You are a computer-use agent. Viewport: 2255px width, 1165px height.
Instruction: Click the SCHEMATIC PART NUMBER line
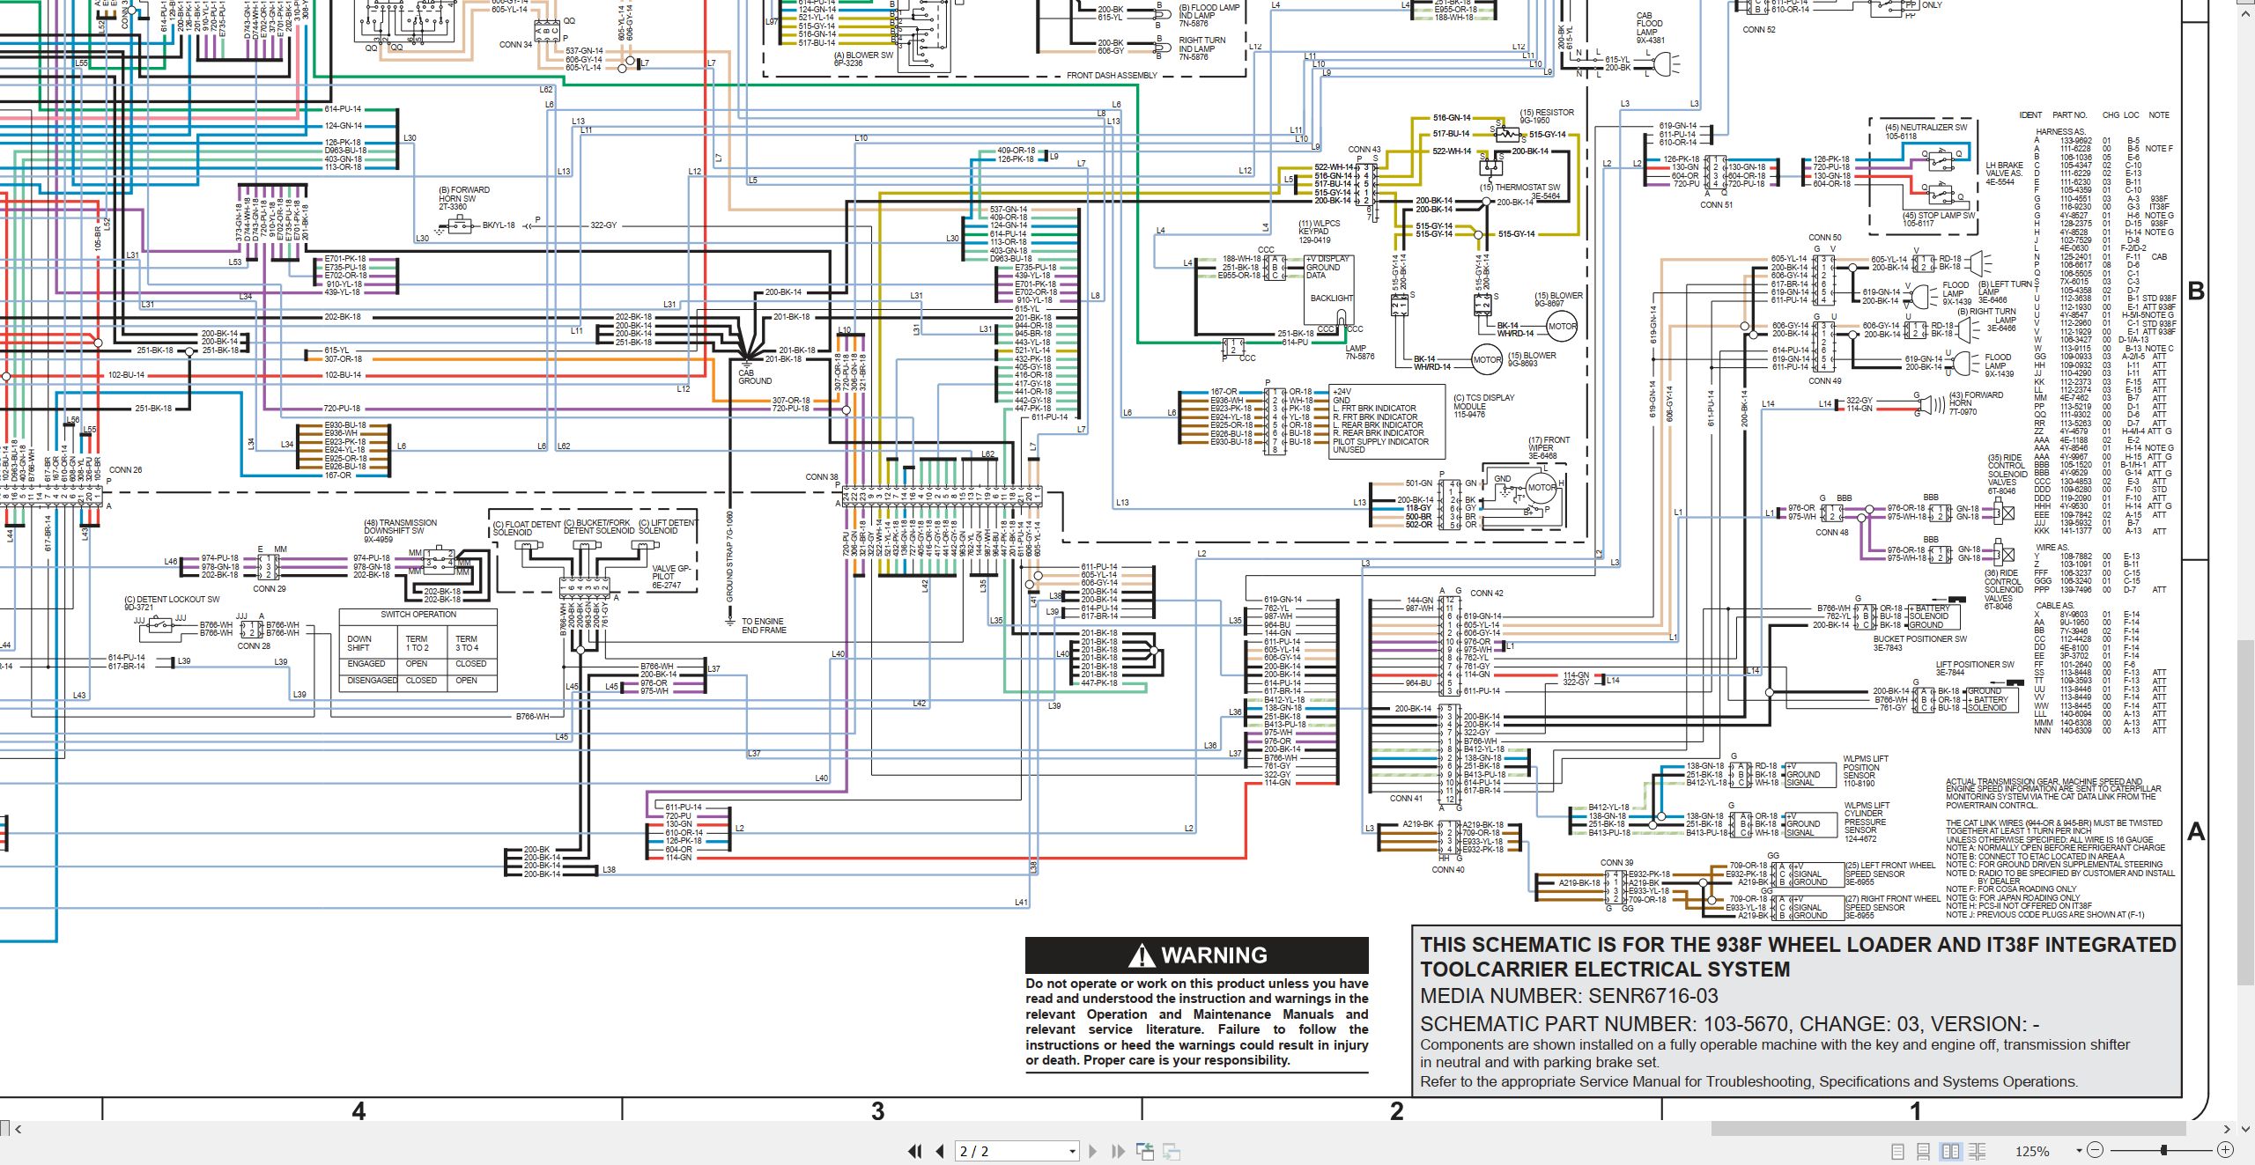1729,1024
